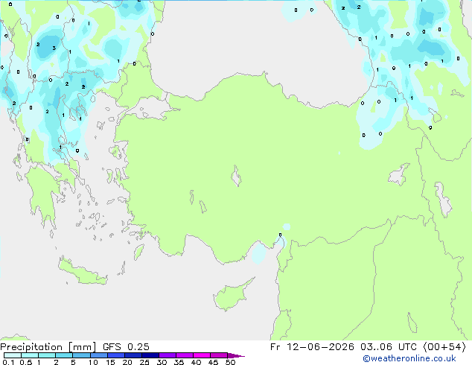Pick the 20–25 mm dark blue swatch

[133, 355]
